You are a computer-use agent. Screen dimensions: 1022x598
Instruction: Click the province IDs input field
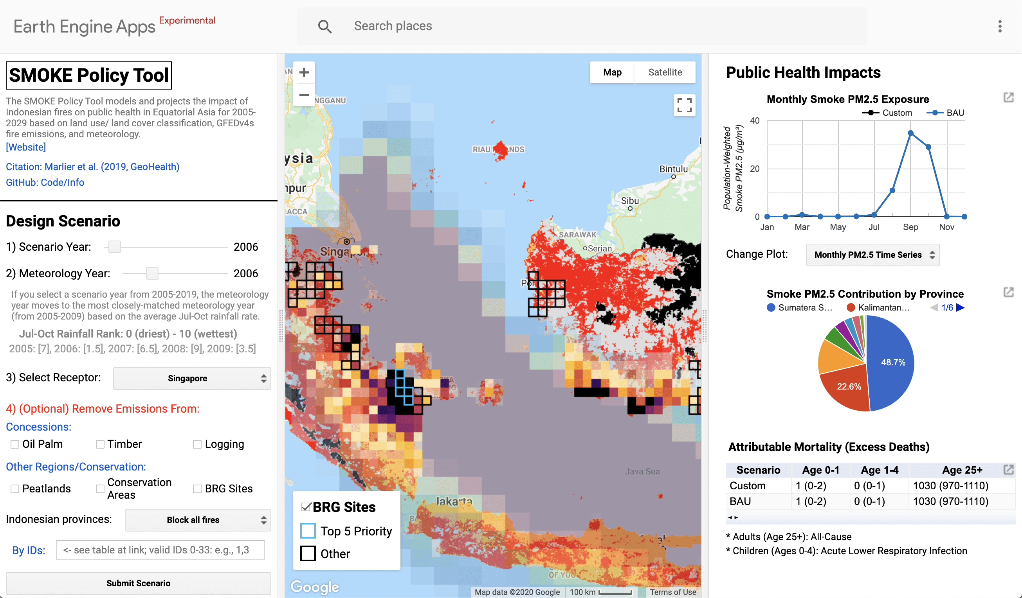160,550
